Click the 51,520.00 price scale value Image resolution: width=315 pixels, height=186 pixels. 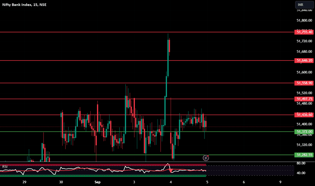pyautogui.click(x=304, y=93)
